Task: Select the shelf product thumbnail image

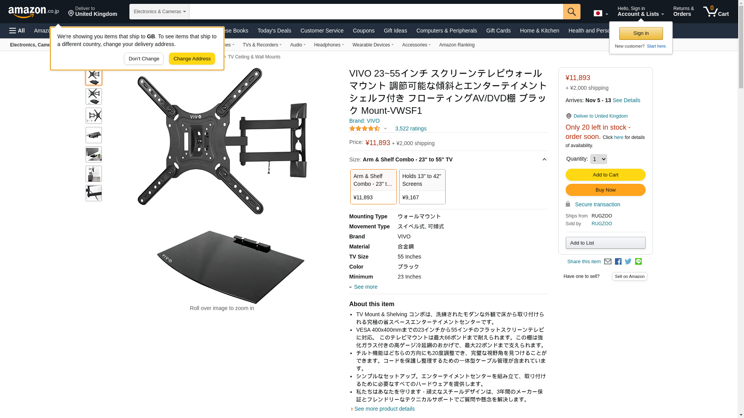Action: 94,135
